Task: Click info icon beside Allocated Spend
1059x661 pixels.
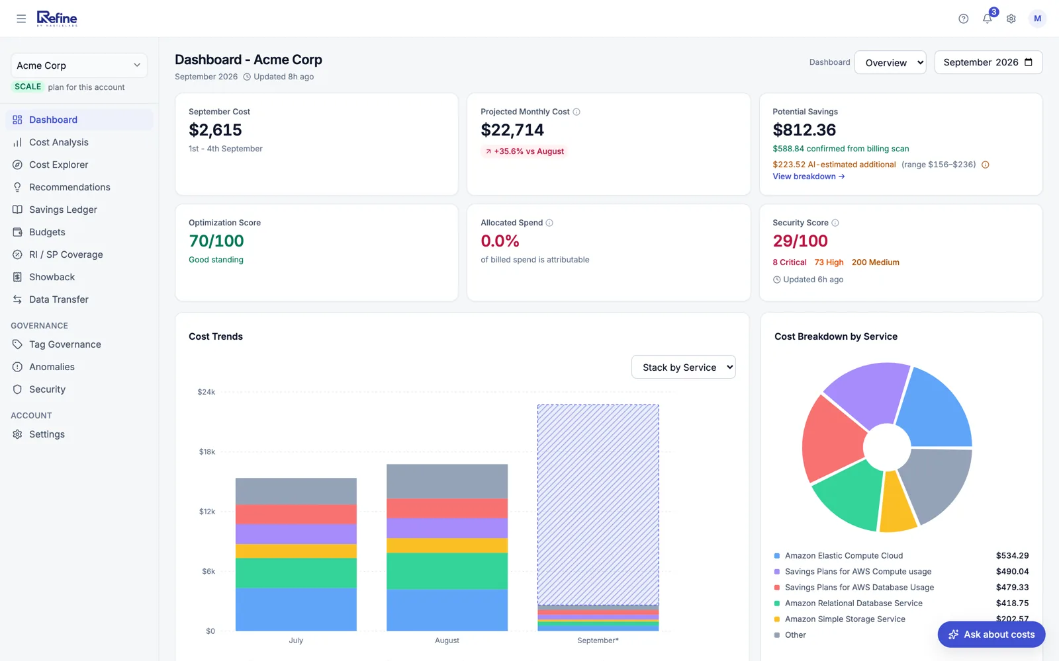Action: [549, 223]
